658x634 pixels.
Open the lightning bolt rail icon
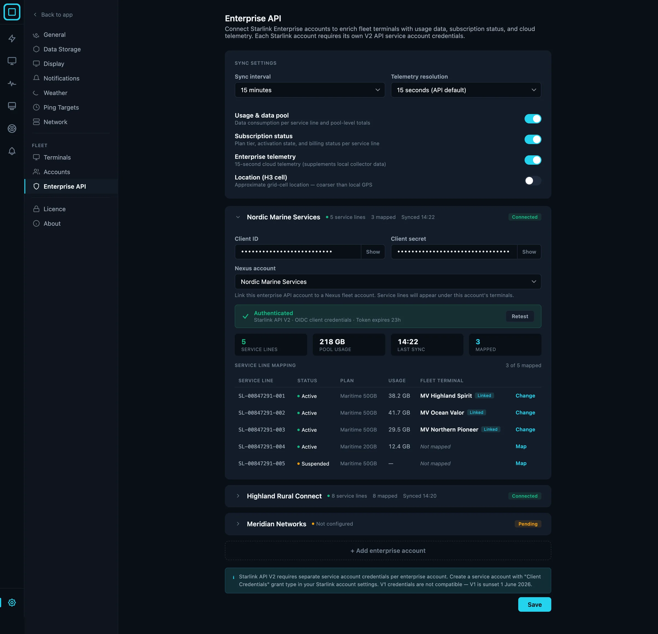coord(12,39)
